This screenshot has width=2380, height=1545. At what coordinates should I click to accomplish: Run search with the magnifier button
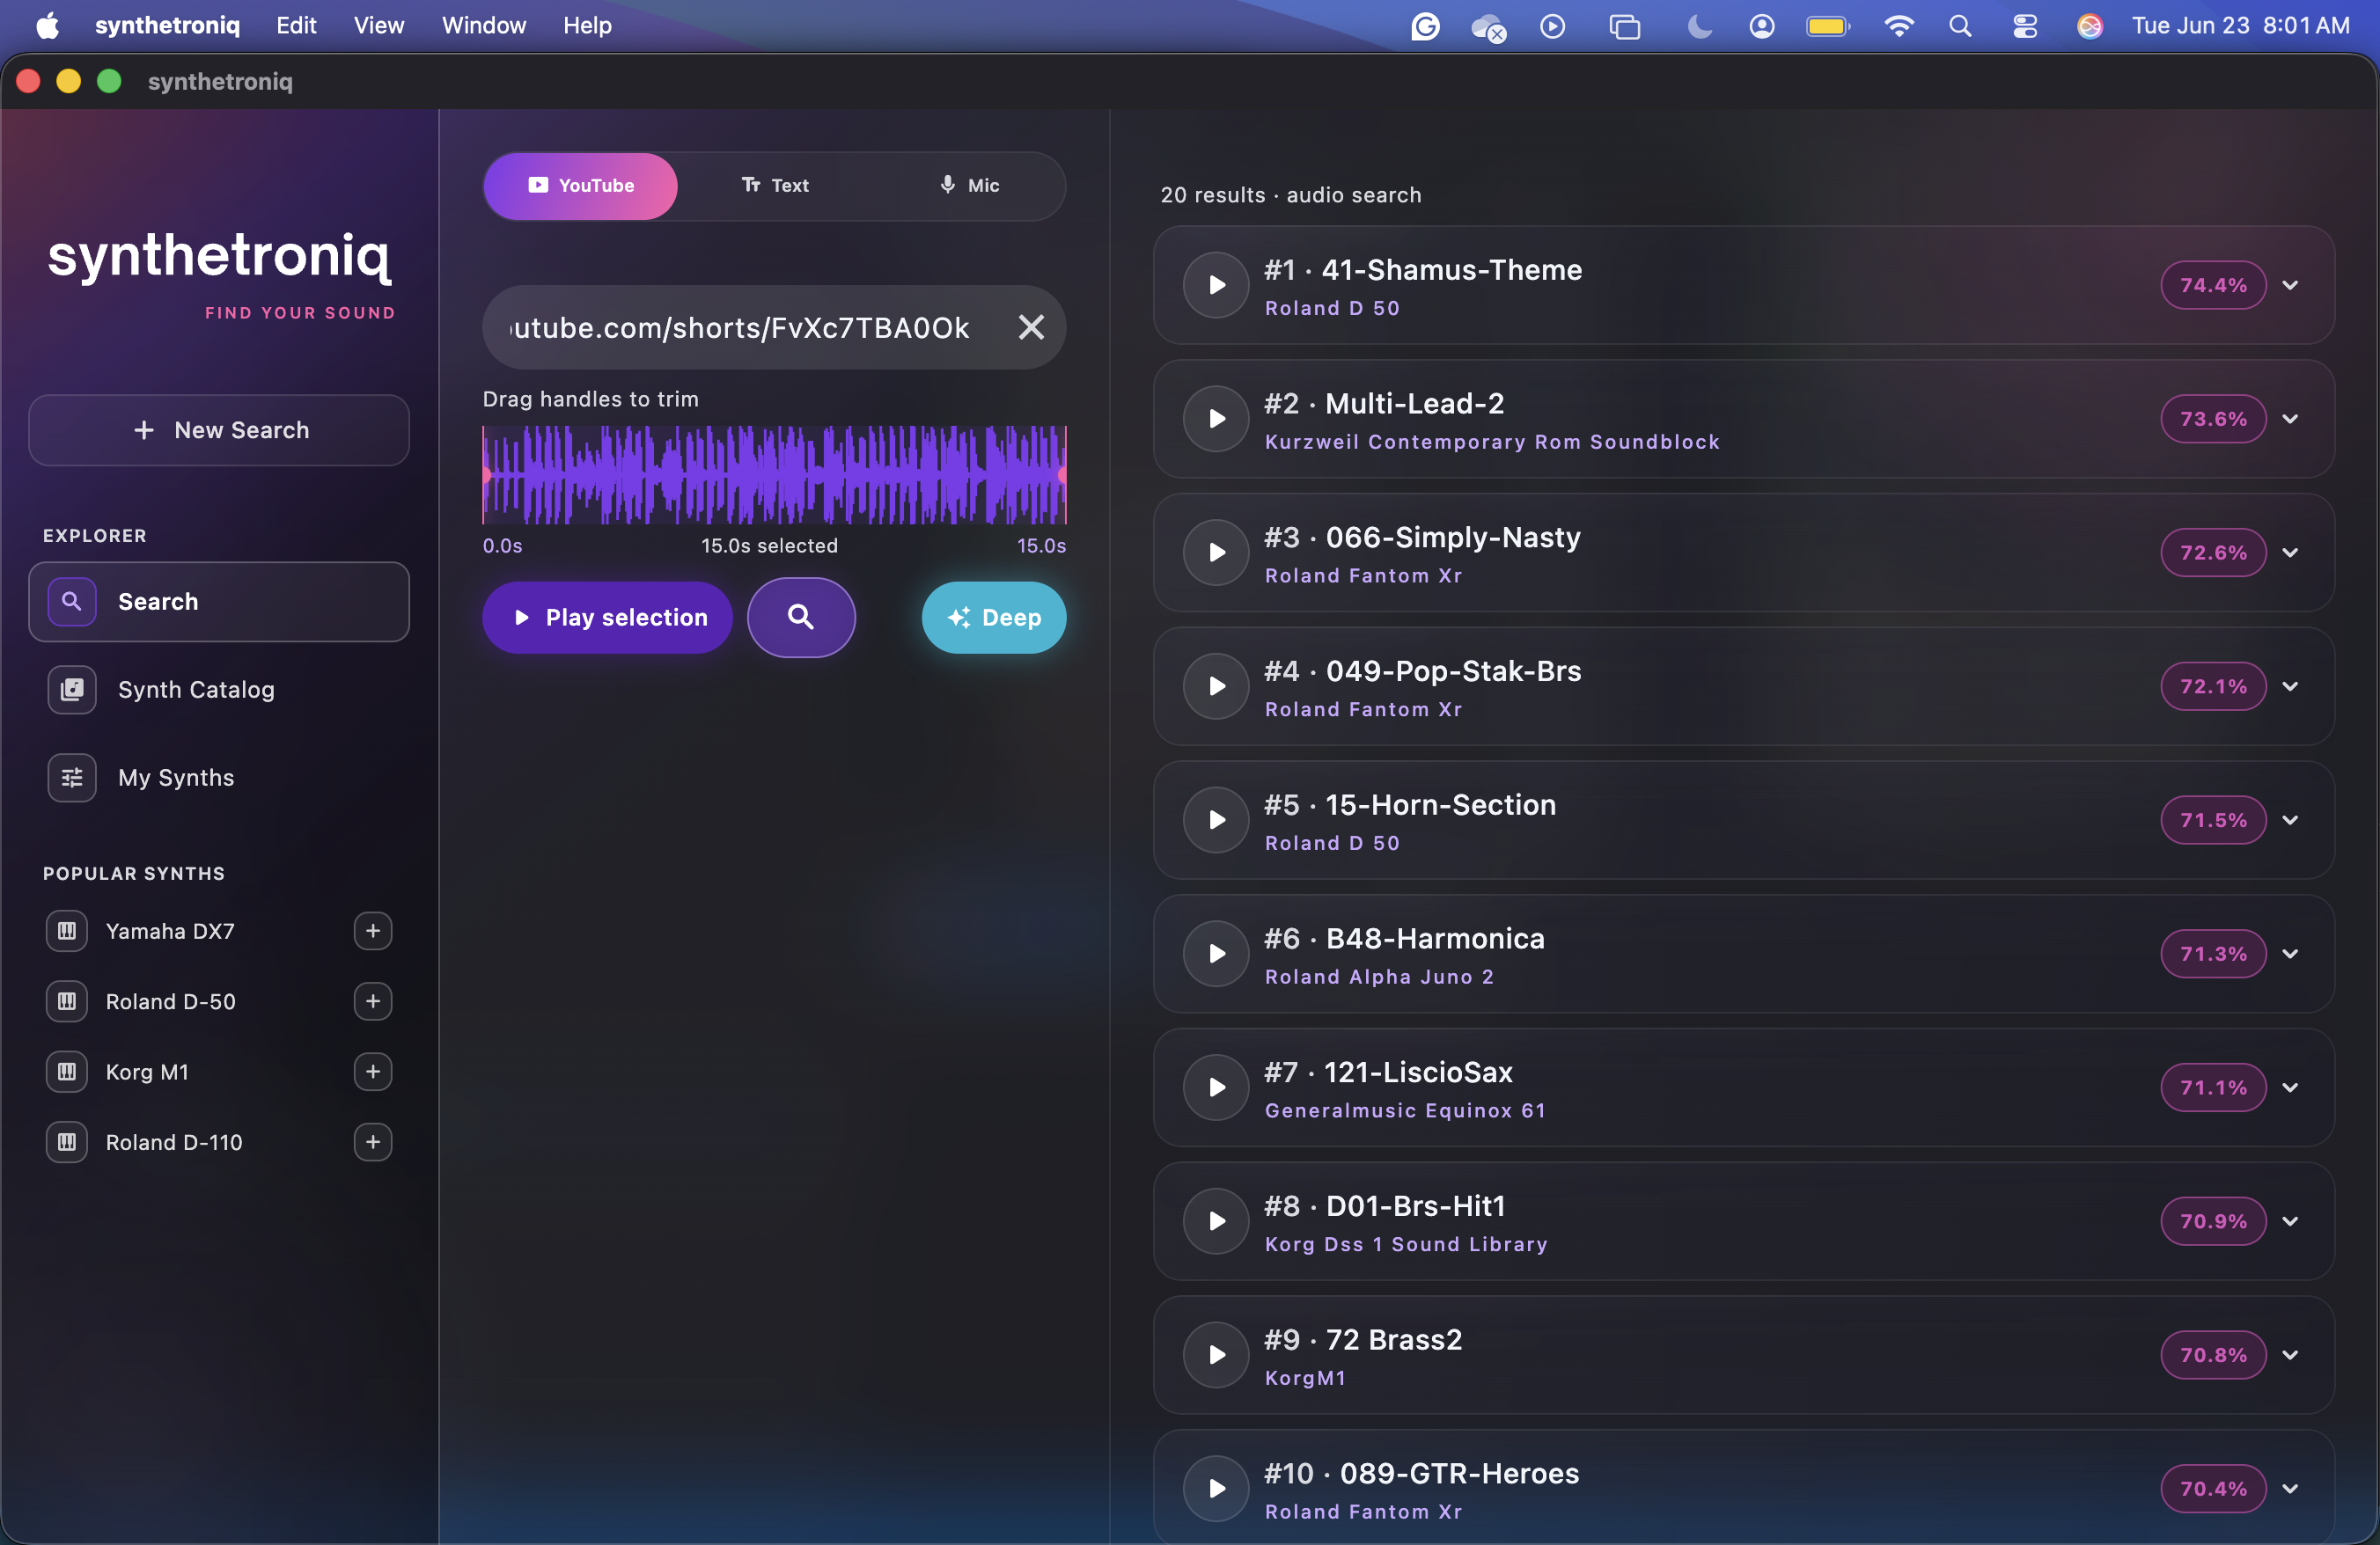tap(801, 618)
